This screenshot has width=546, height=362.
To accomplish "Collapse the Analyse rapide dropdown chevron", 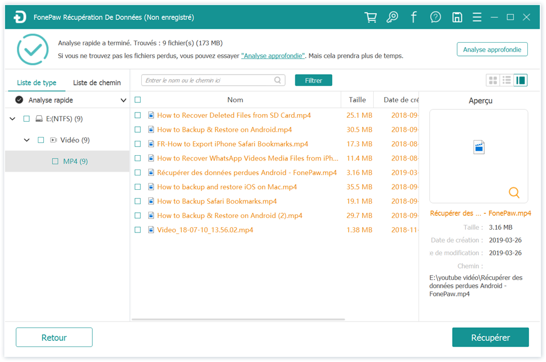I will (x=123, y=100).
